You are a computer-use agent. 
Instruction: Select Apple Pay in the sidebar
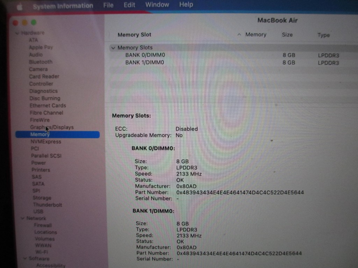41,47
